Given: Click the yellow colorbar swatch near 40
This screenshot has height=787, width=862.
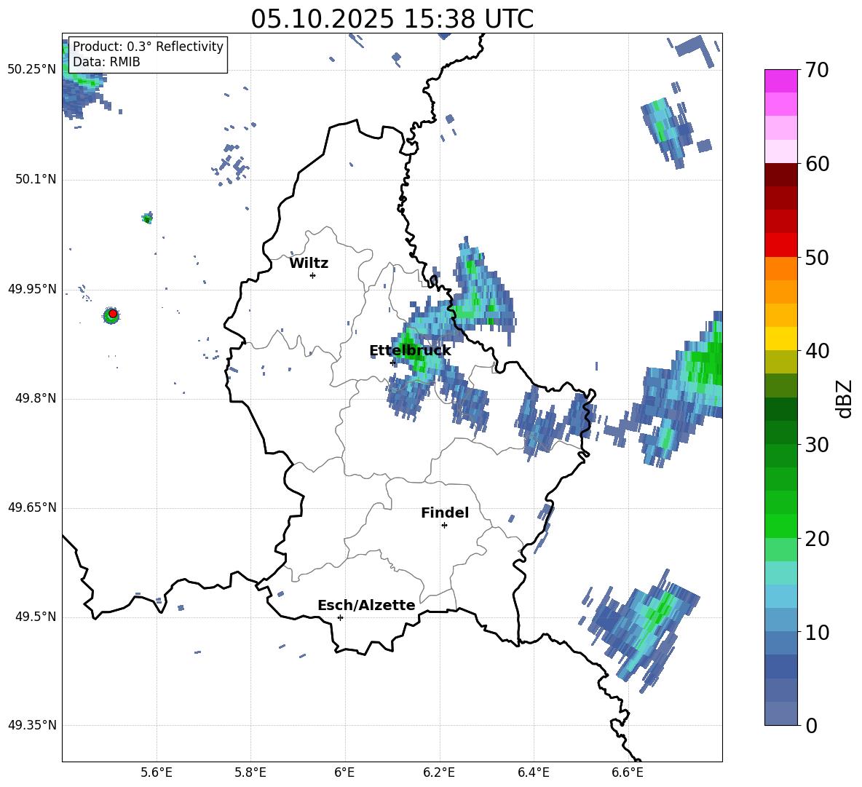Looking at the screenshot, I should (780, 339).
